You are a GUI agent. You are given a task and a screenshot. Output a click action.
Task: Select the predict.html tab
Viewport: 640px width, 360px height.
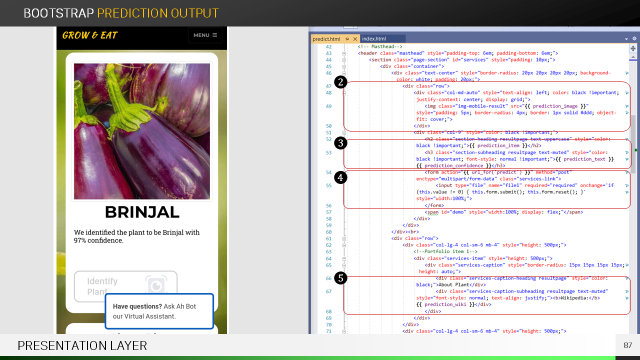(x=326, y=39)
